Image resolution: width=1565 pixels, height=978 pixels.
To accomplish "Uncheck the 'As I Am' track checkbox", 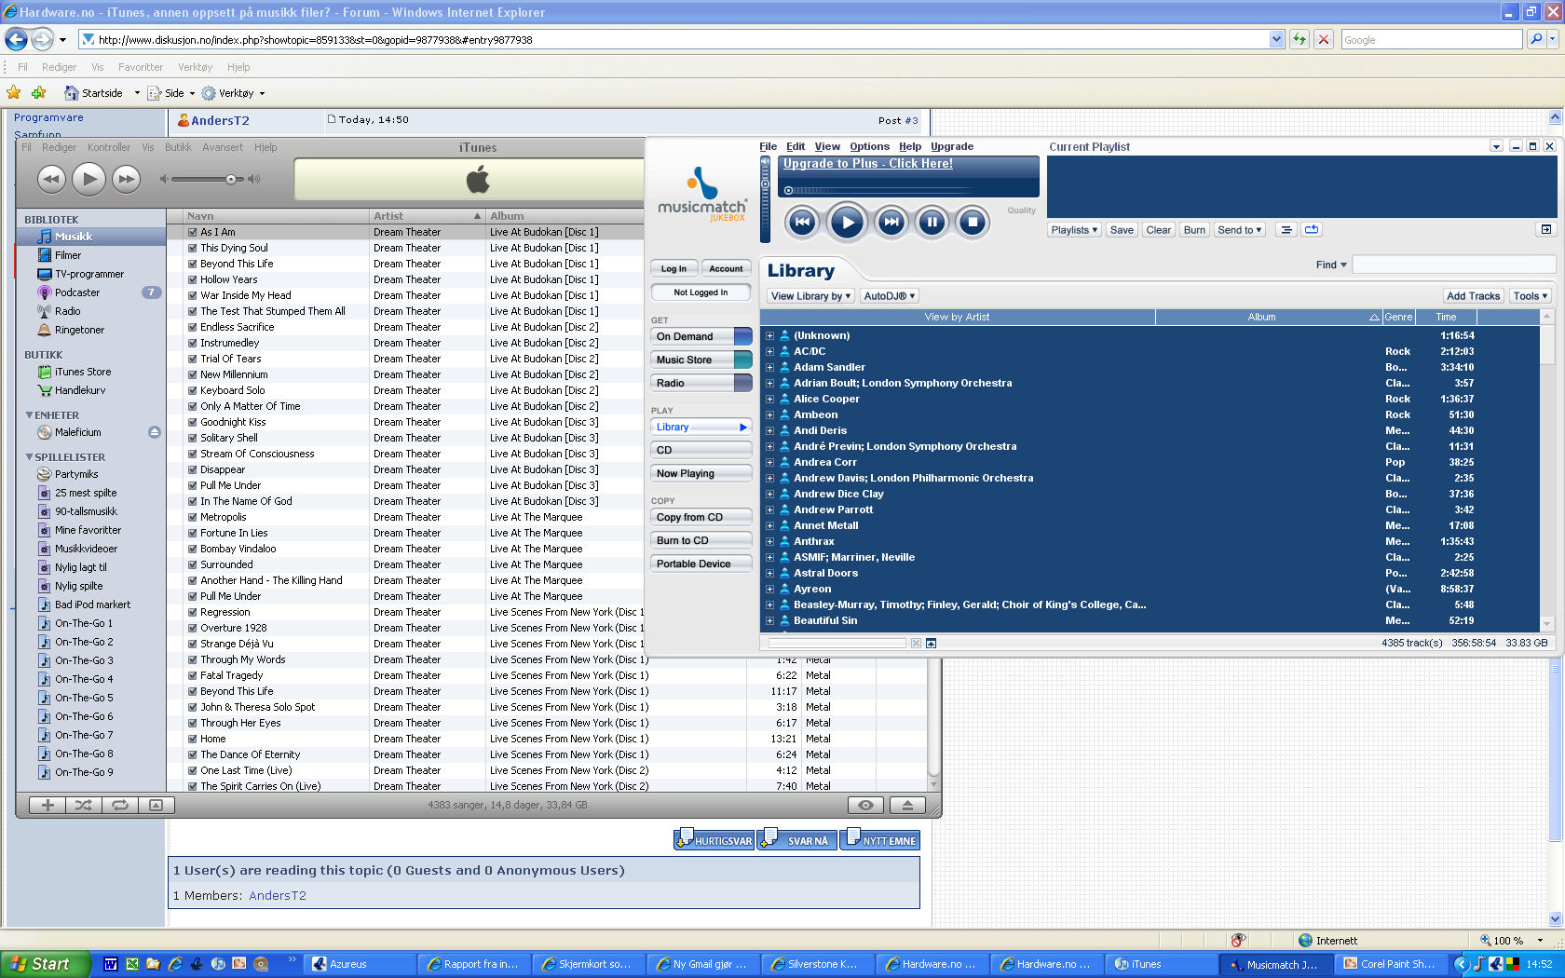I will click(193, 233).
